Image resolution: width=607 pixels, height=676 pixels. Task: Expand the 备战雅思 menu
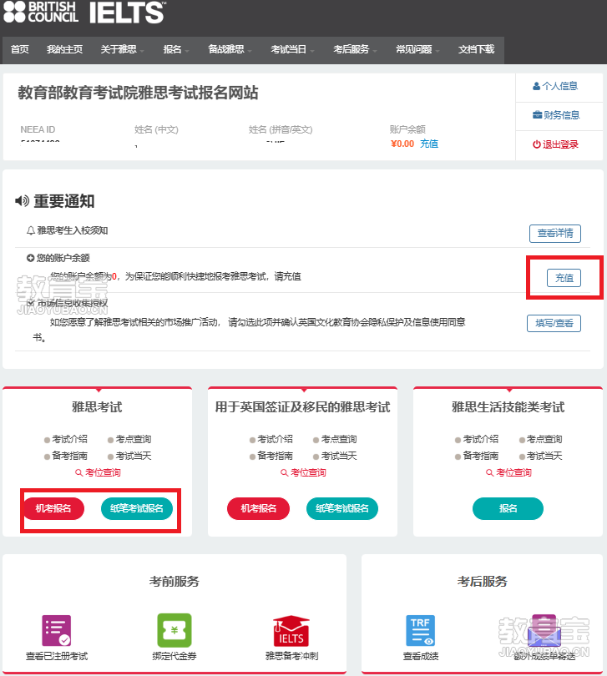click(x=230, y=49)
